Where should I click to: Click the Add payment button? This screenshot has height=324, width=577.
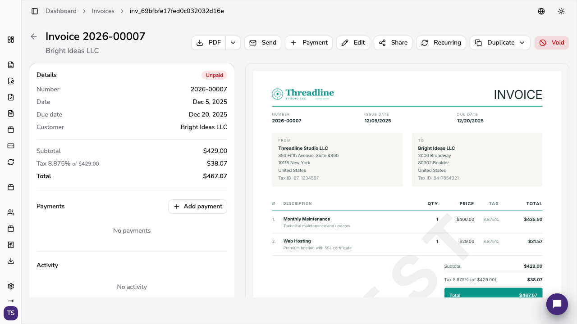coord(198,207)
